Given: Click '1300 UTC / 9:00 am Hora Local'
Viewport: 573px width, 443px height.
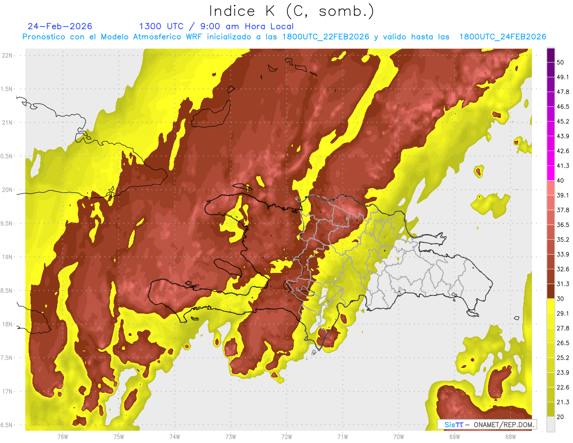Looking at the screenshot, I should (x=216, y=26).
